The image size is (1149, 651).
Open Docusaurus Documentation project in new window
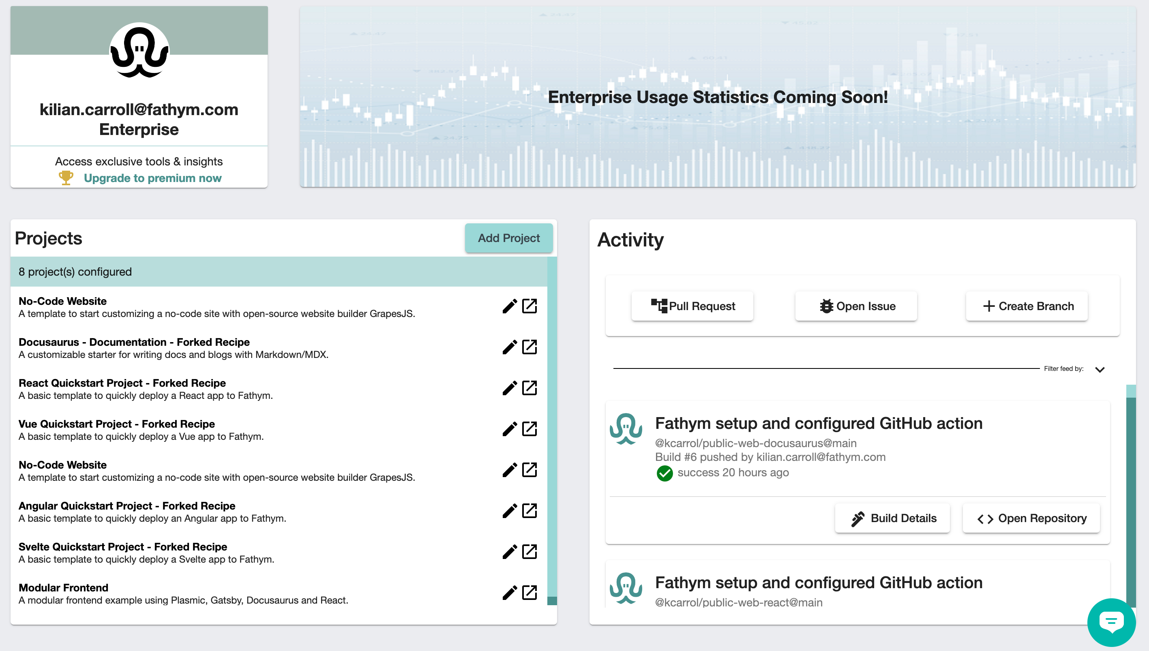click(x=529, y=347)
